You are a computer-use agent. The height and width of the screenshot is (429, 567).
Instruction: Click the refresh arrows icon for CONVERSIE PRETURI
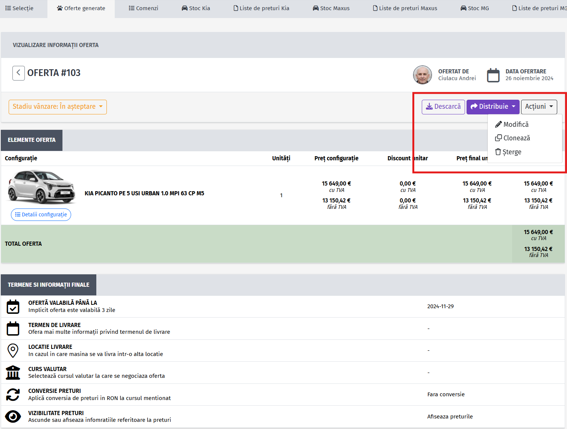[13, 394]
